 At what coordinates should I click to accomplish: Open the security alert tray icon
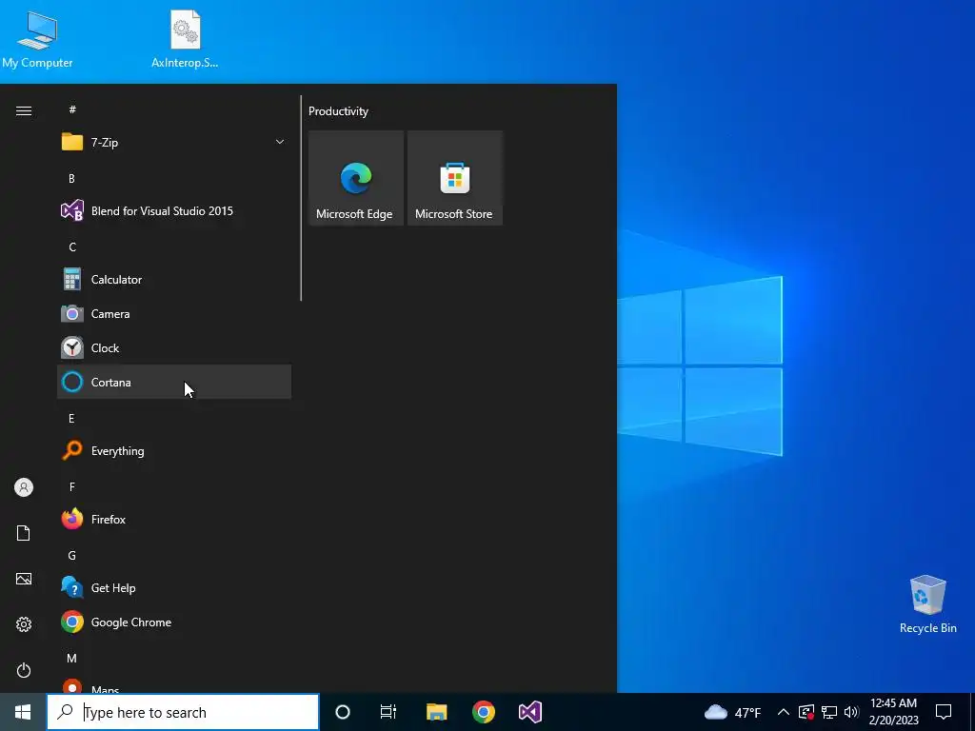click(806, 712)
